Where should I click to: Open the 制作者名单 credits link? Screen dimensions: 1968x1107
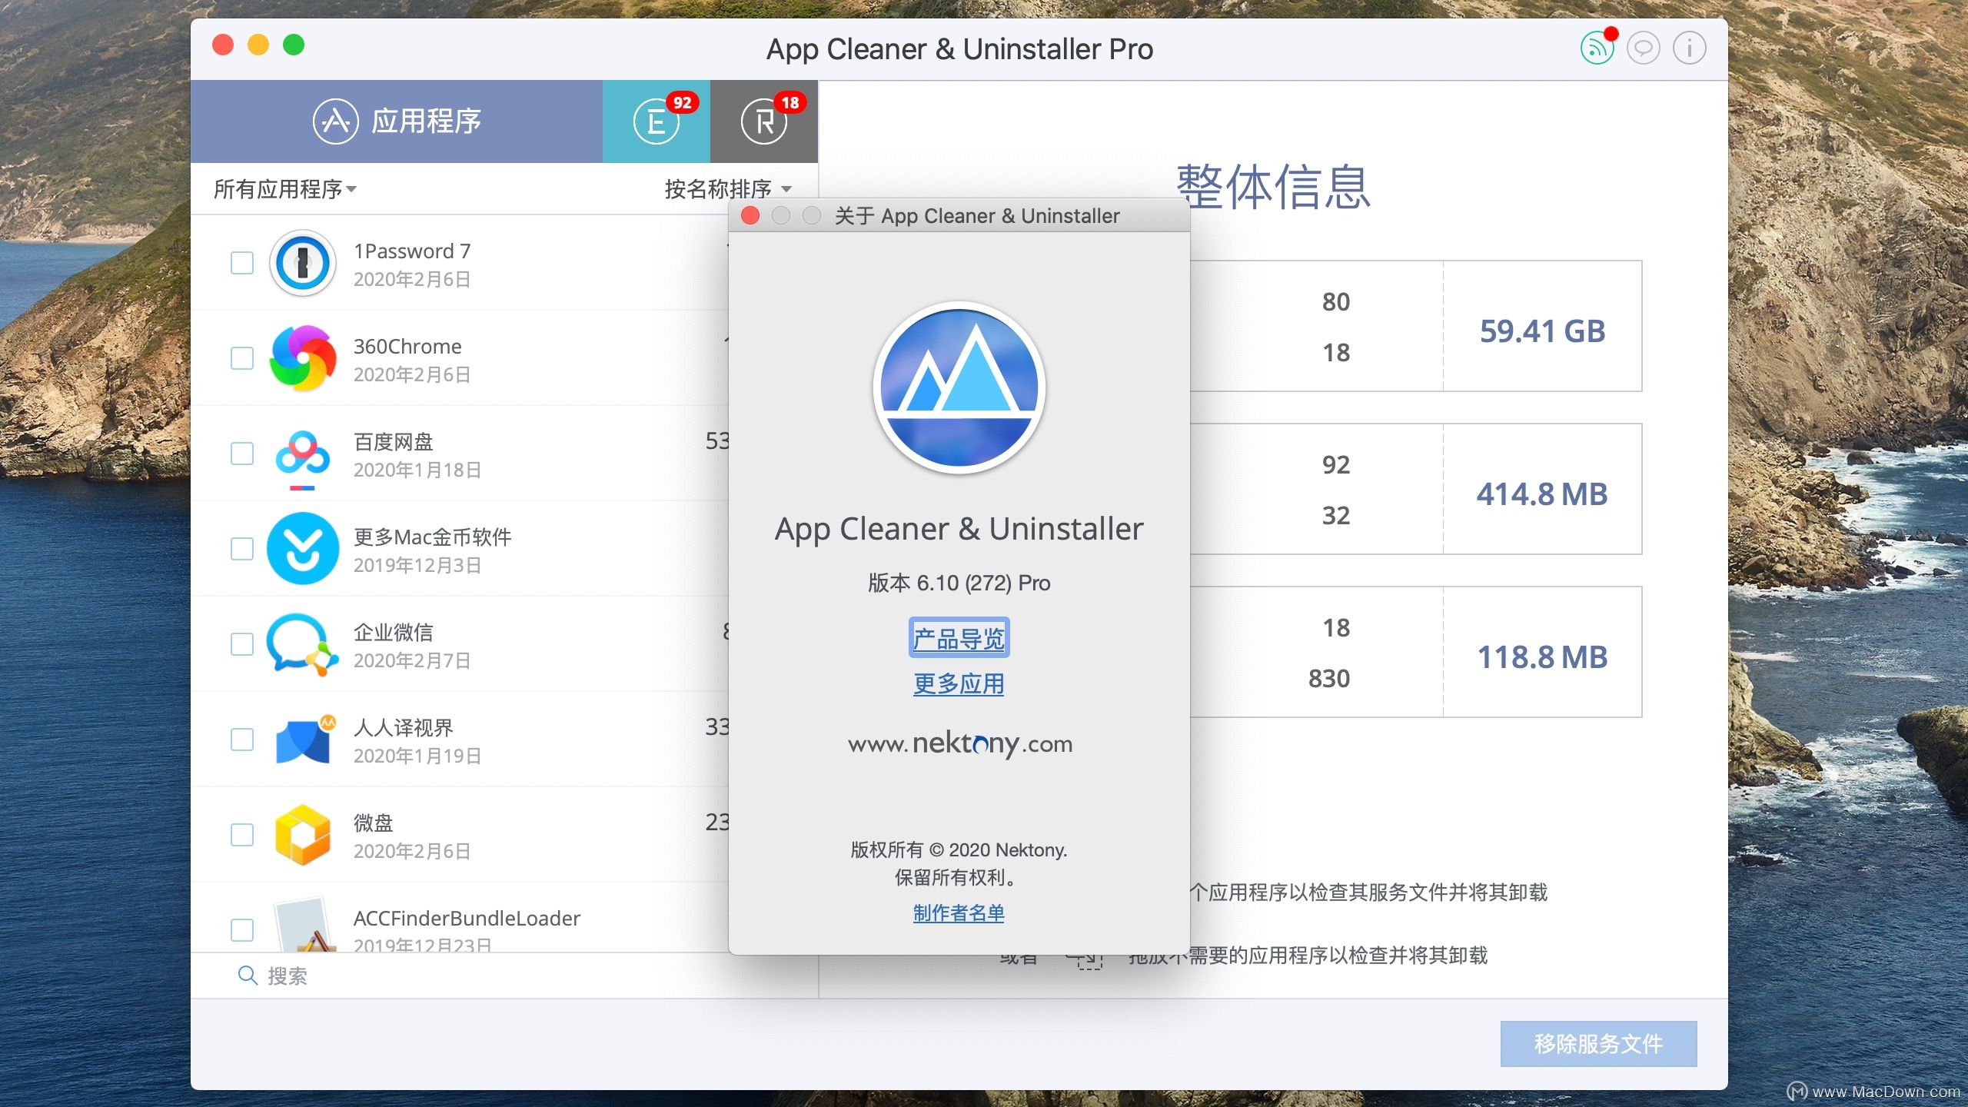pos(959,913)
